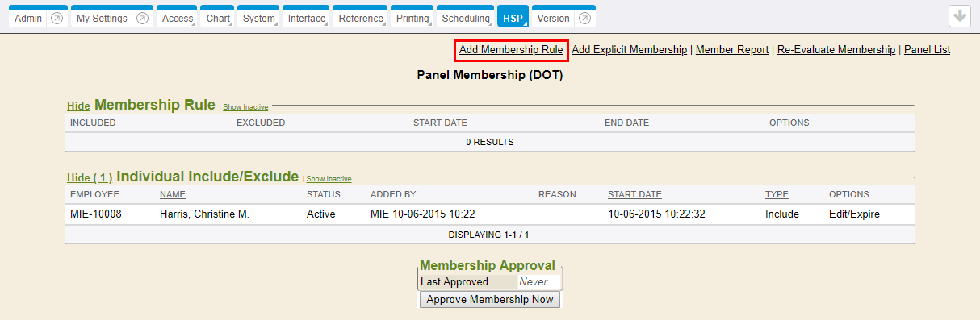
Task: Sort individual list by Name column
Action: [x=173, y=194]
